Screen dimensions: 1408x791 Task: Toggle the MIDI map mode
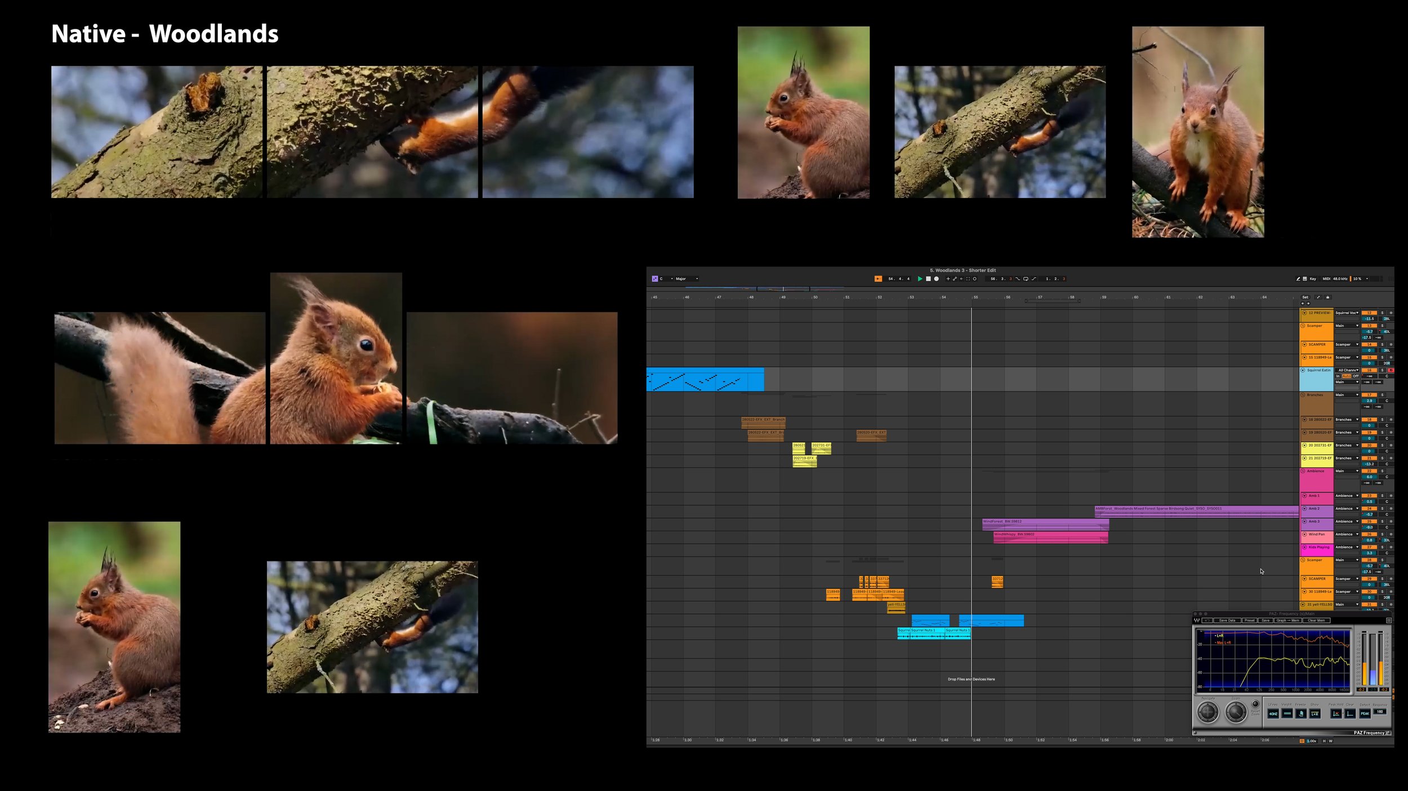tap(1326, 278)
